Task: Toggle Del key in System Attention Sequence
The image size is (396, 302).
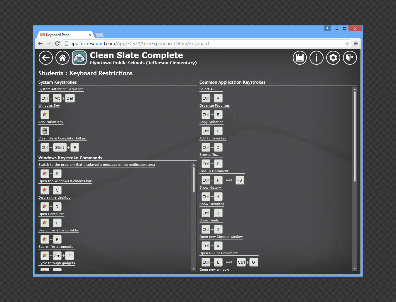Action: [x=70, y=98]
